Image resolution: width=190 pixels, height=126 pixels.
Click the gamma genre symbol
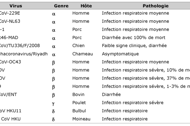click(53, 103)
